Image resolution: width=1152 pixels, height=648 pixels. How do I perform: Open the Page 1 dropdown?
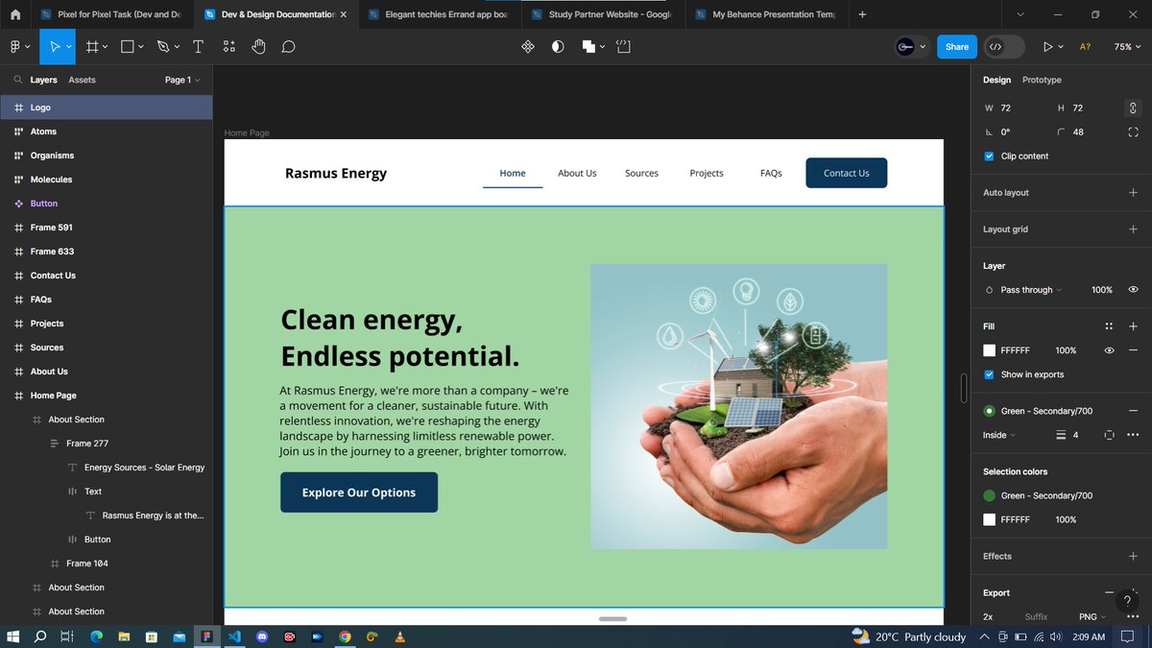tap(182, 80)
